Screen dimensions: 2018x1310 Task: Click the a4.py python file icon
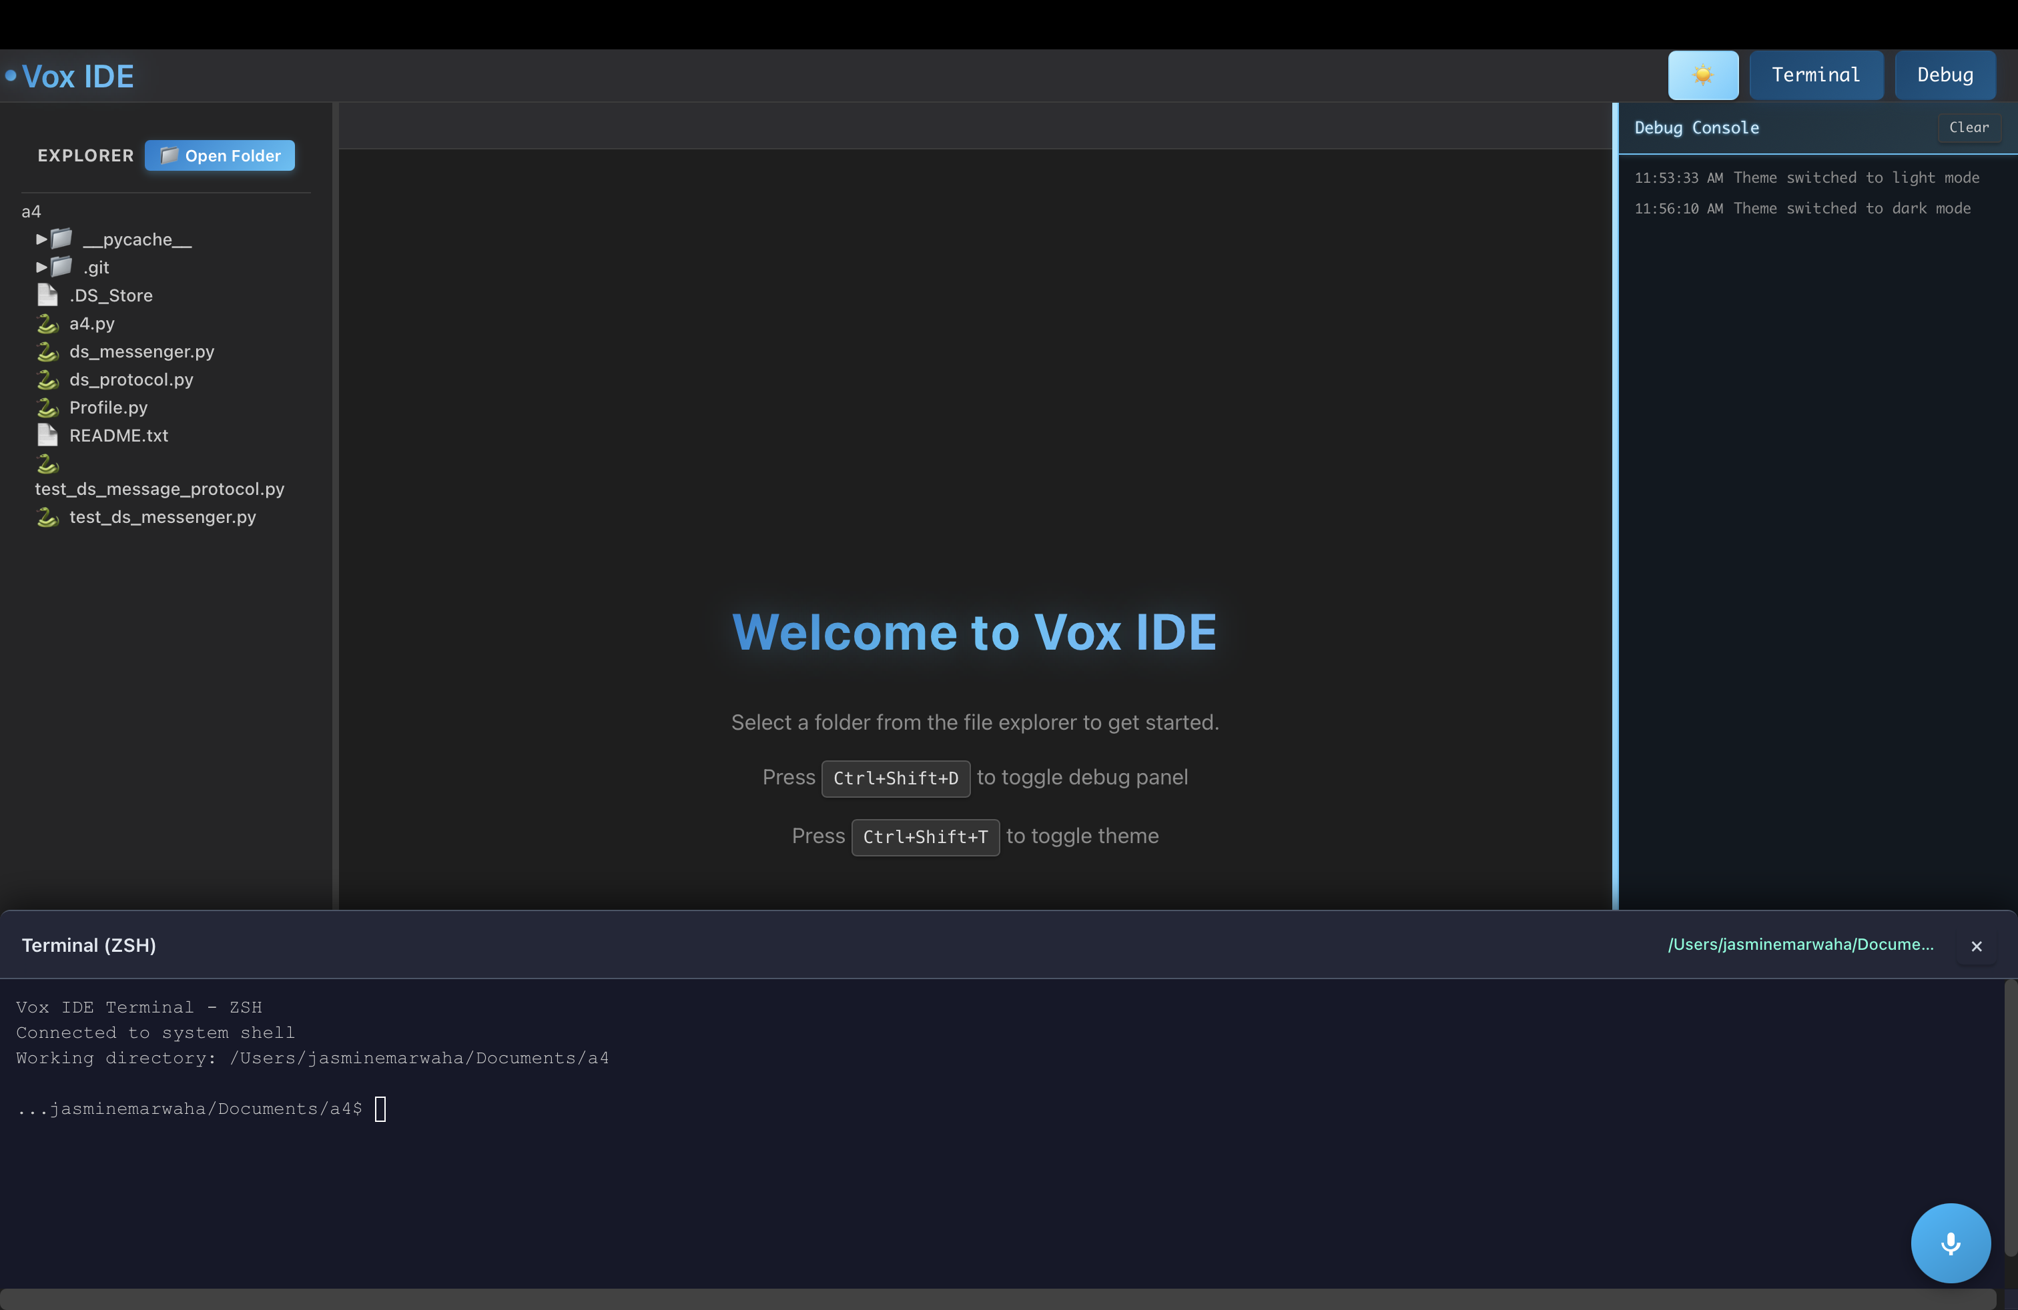(x=47, y=323)
